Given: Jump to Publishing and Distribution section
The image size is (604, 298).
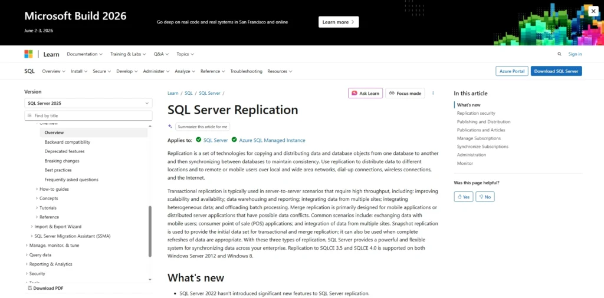Looking at the screenshot, I should tap(484, 121).
